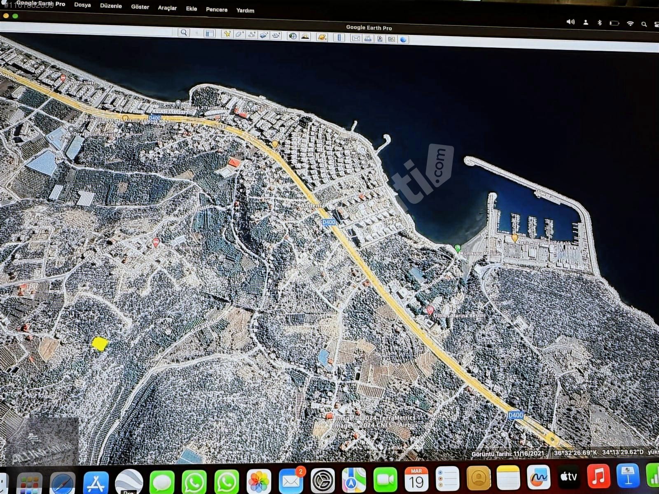
Task: Toggle historical imagery clock button
Action: click(x=292, y=36)
